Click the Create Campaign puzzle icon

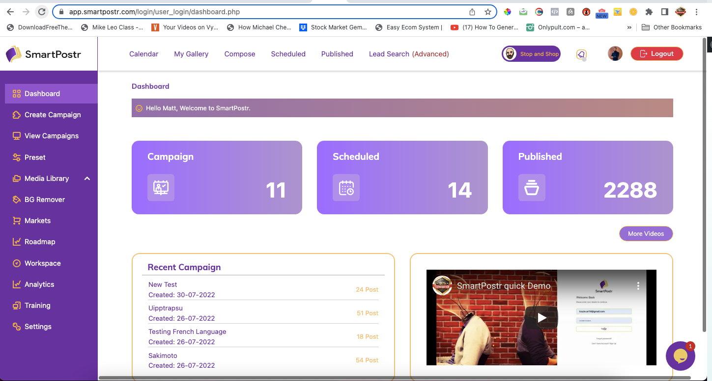pos(17,115)
